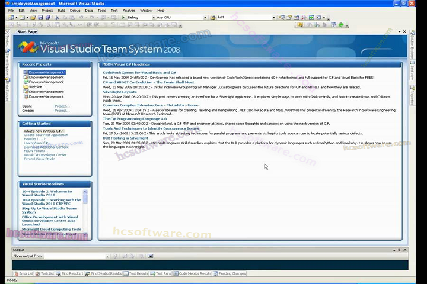Screen dimensions: 427x284
Task: Toggle word wrap in Output panel toolbar
Action: pyautogui.click(x=151, y=256)
